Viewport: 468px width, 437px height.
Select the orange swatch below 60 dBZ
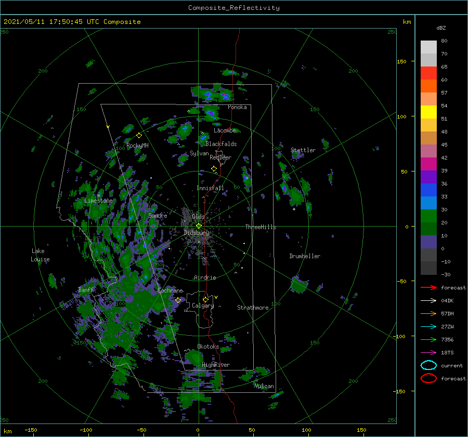(428, 86)
